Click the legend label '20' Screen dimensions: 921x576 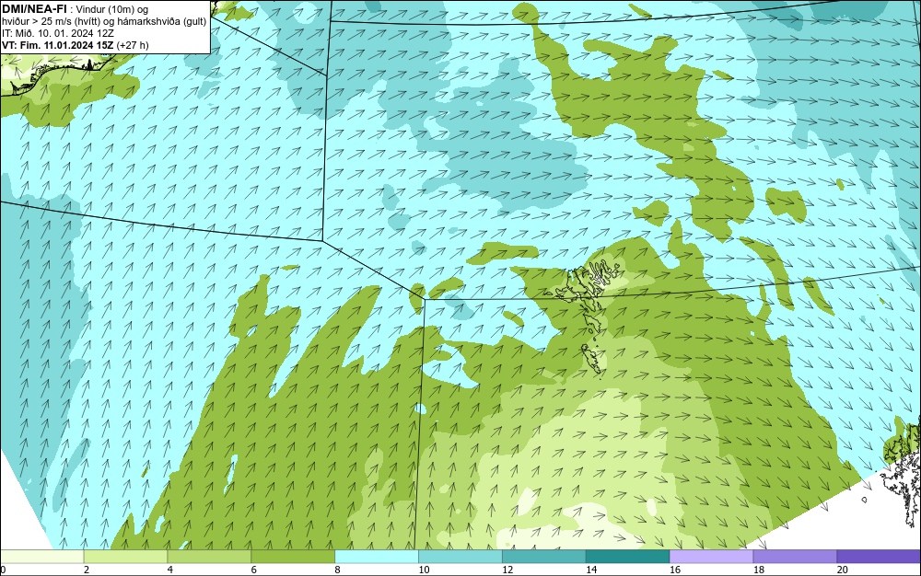tap(843, 570)
